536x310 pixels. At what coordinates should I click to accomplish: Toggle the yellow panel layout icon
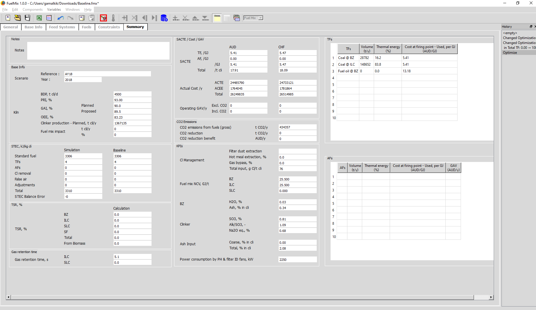(x=217, y=18)
